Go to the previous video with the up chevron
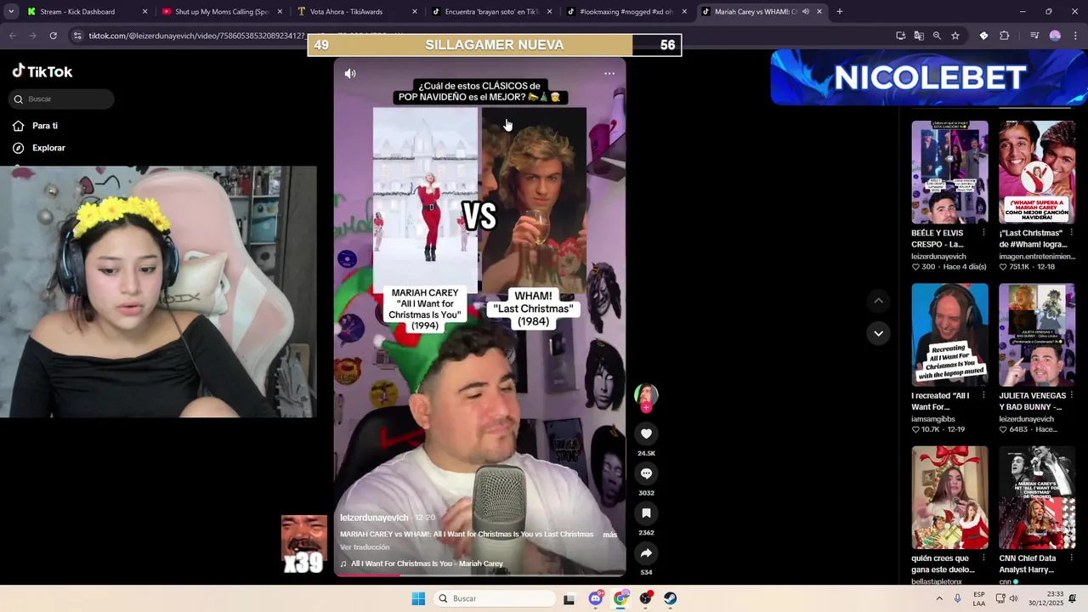This screenshot has height=612, width=1088. click(x=878, y=301)
